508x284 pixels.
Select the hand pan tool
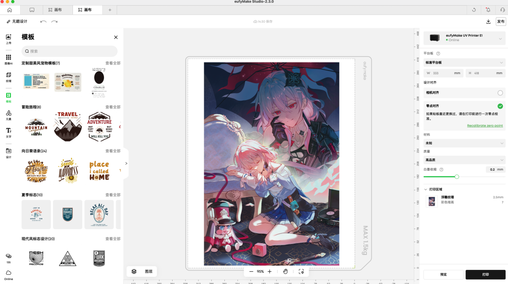pos(286,271)
